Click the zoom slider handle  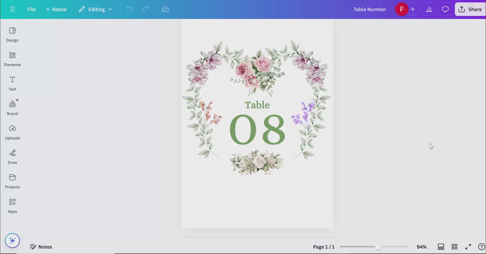378,247
